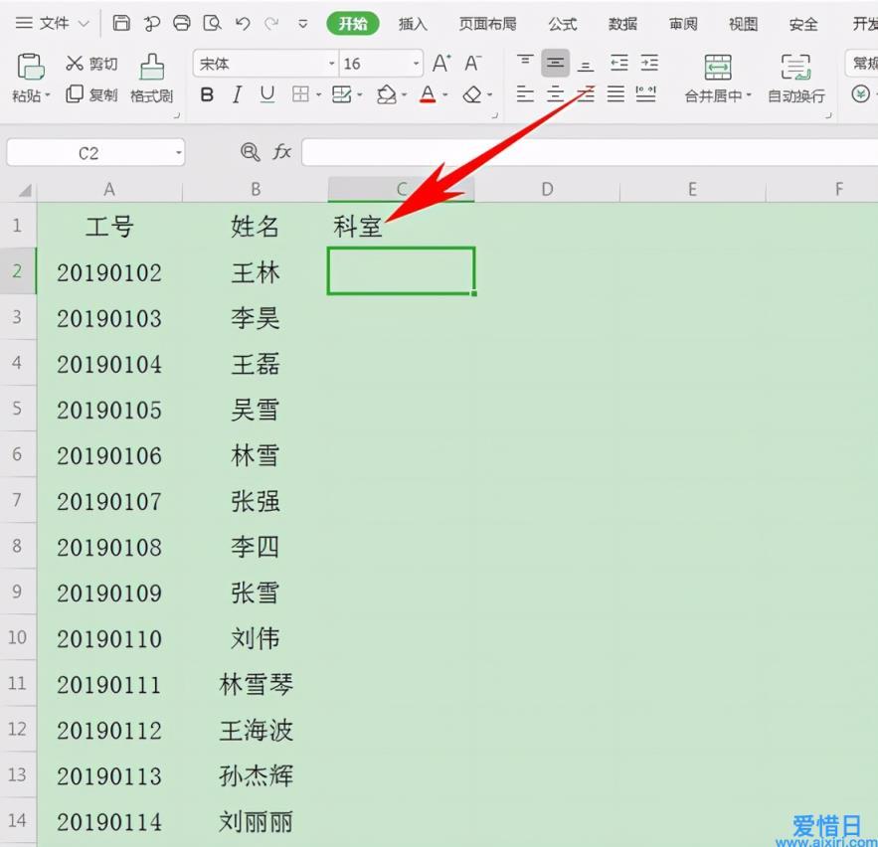Click the Cut (剪切) scissors button
The image size is (878, 847).
pos(91,64)
